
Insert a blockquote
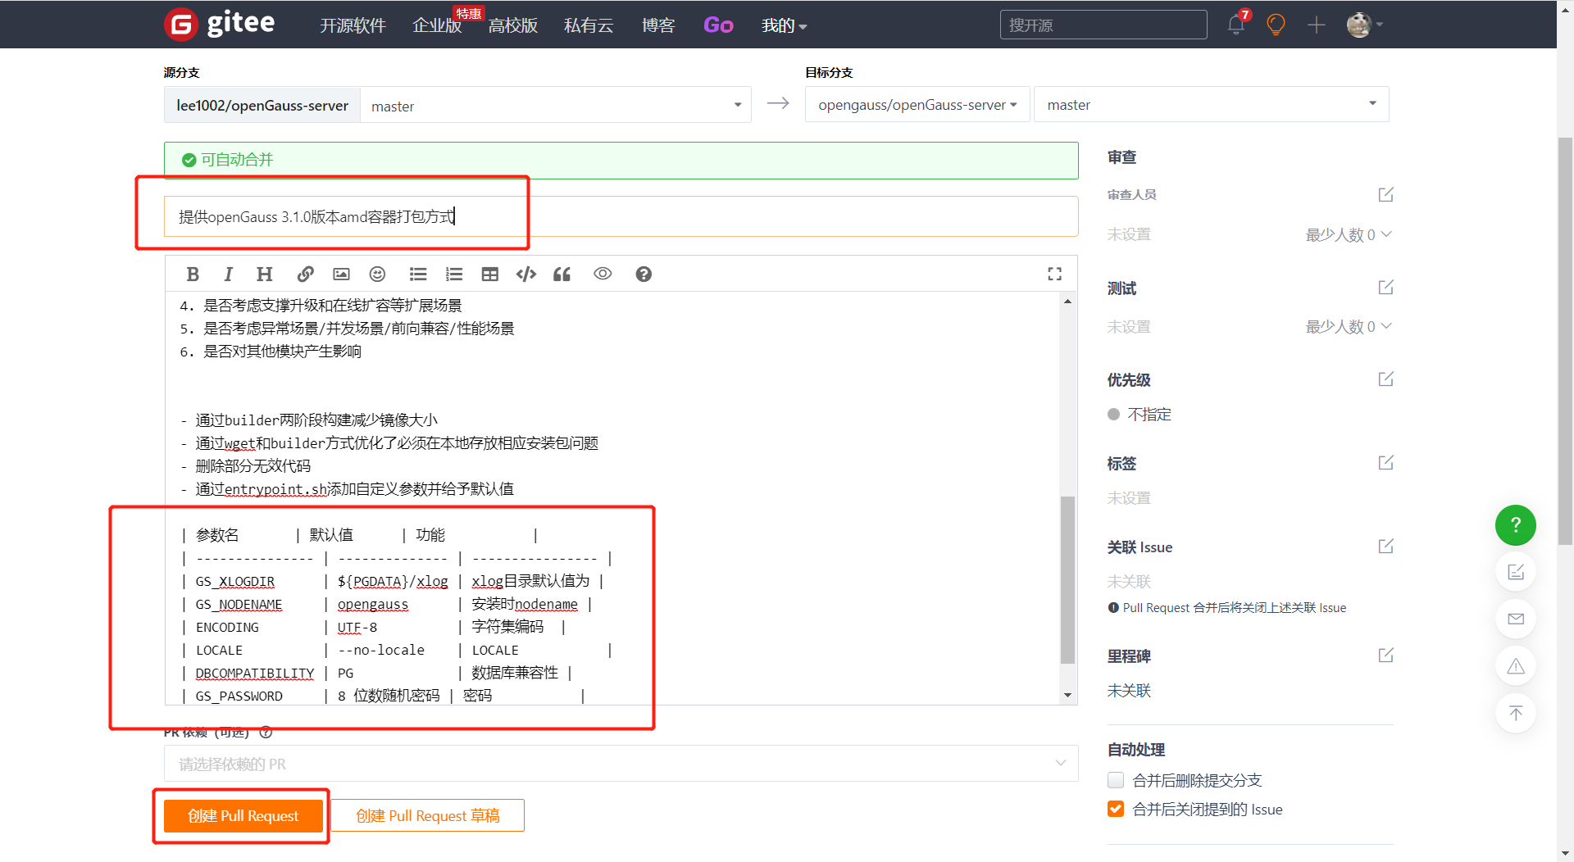pos(562,274)
